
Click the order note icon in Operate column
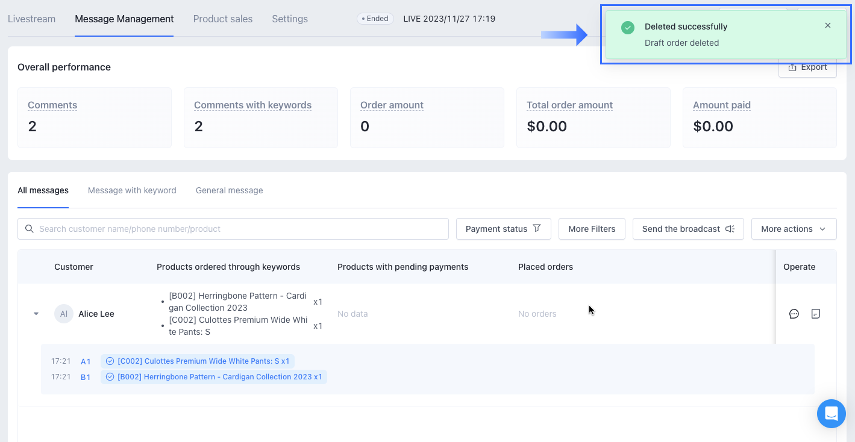coord(815,314)
